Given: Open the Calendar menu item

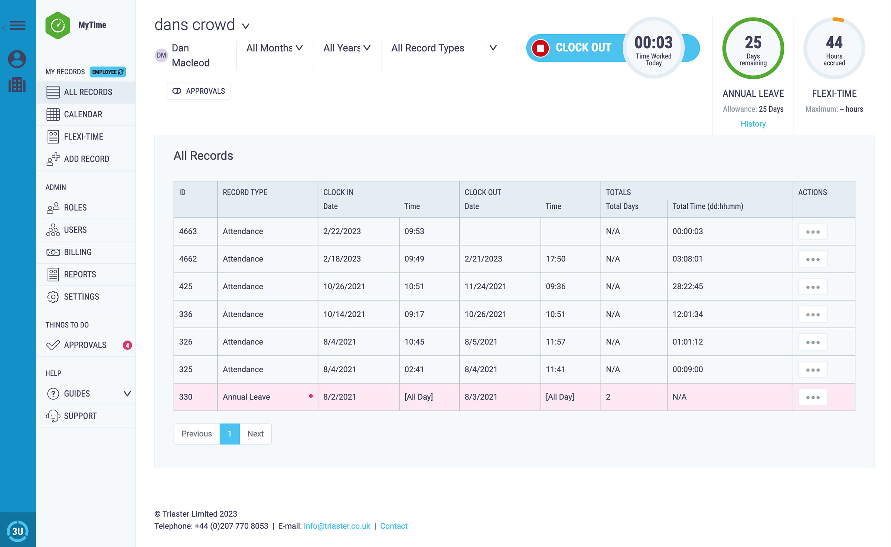Looking at the screenshot, I should (83, 114).
